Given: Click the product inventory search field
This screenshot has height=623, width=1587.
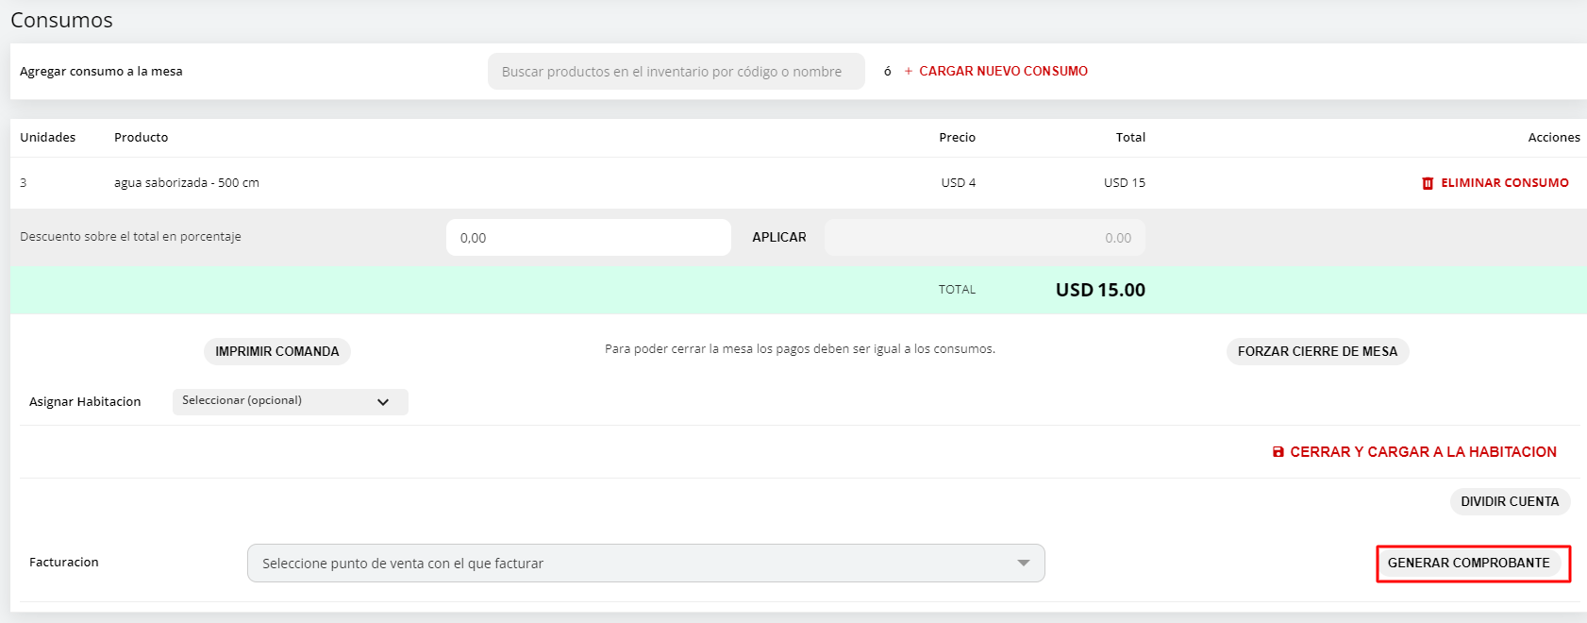Looking at the screenshot, I should pyautogui.click(x=676, y=71).
